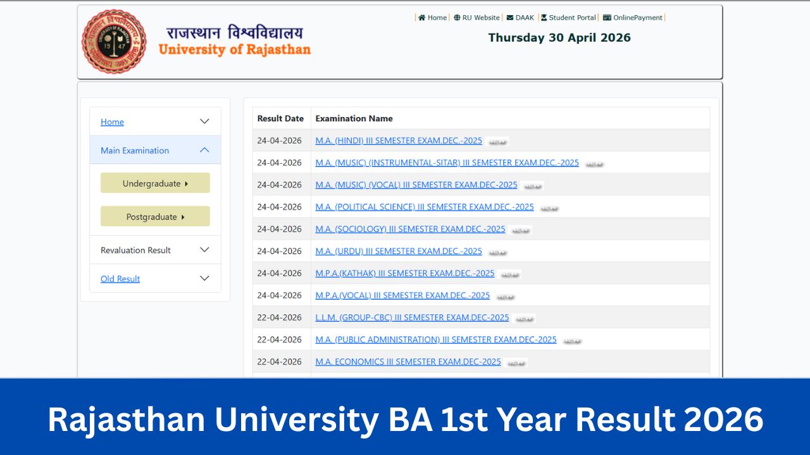
Task: Click the Thursday 30 April 2026 date text
Action: coord(559,37)
